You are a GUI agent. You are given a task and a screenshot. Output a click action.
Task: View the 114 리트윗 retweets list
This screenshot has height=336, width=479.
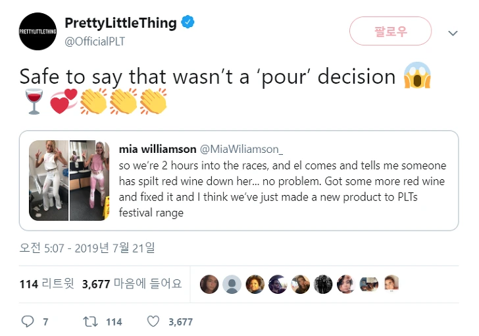click(x=46, y=284)
